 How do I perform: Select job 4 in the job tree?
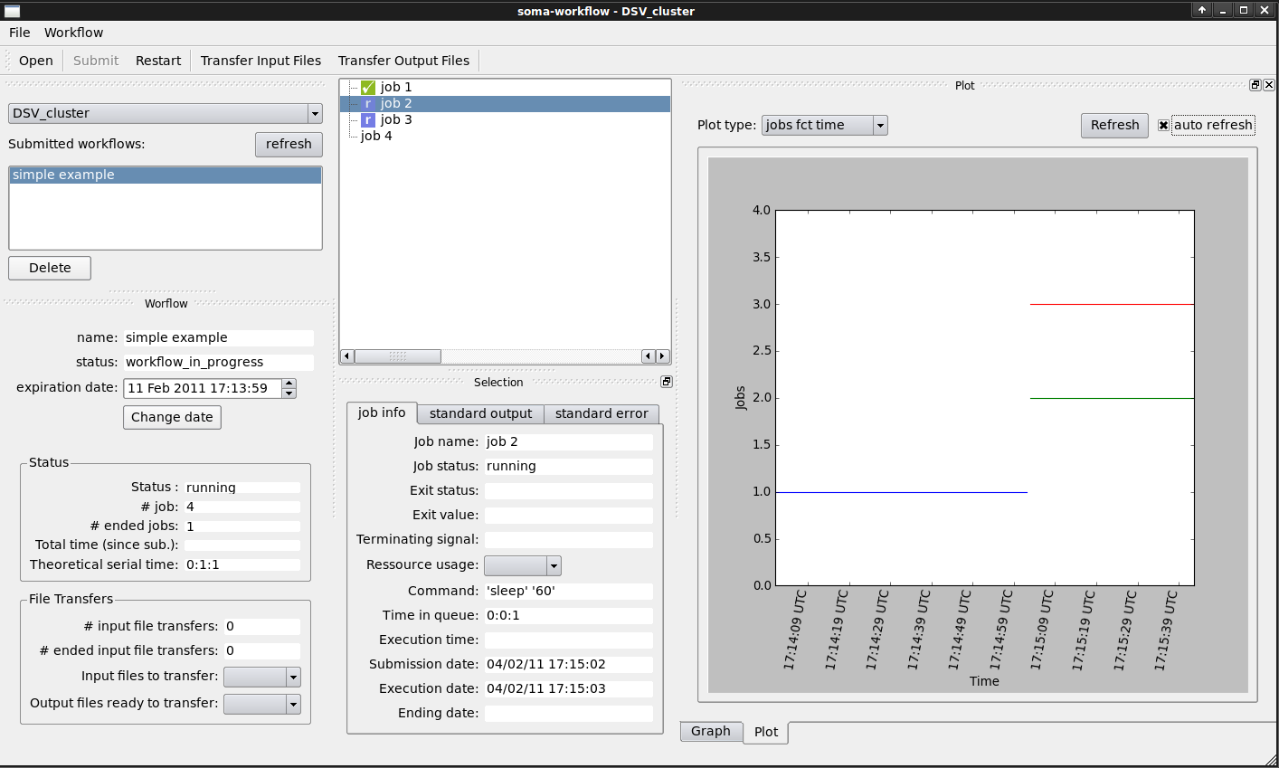(376, 137)
